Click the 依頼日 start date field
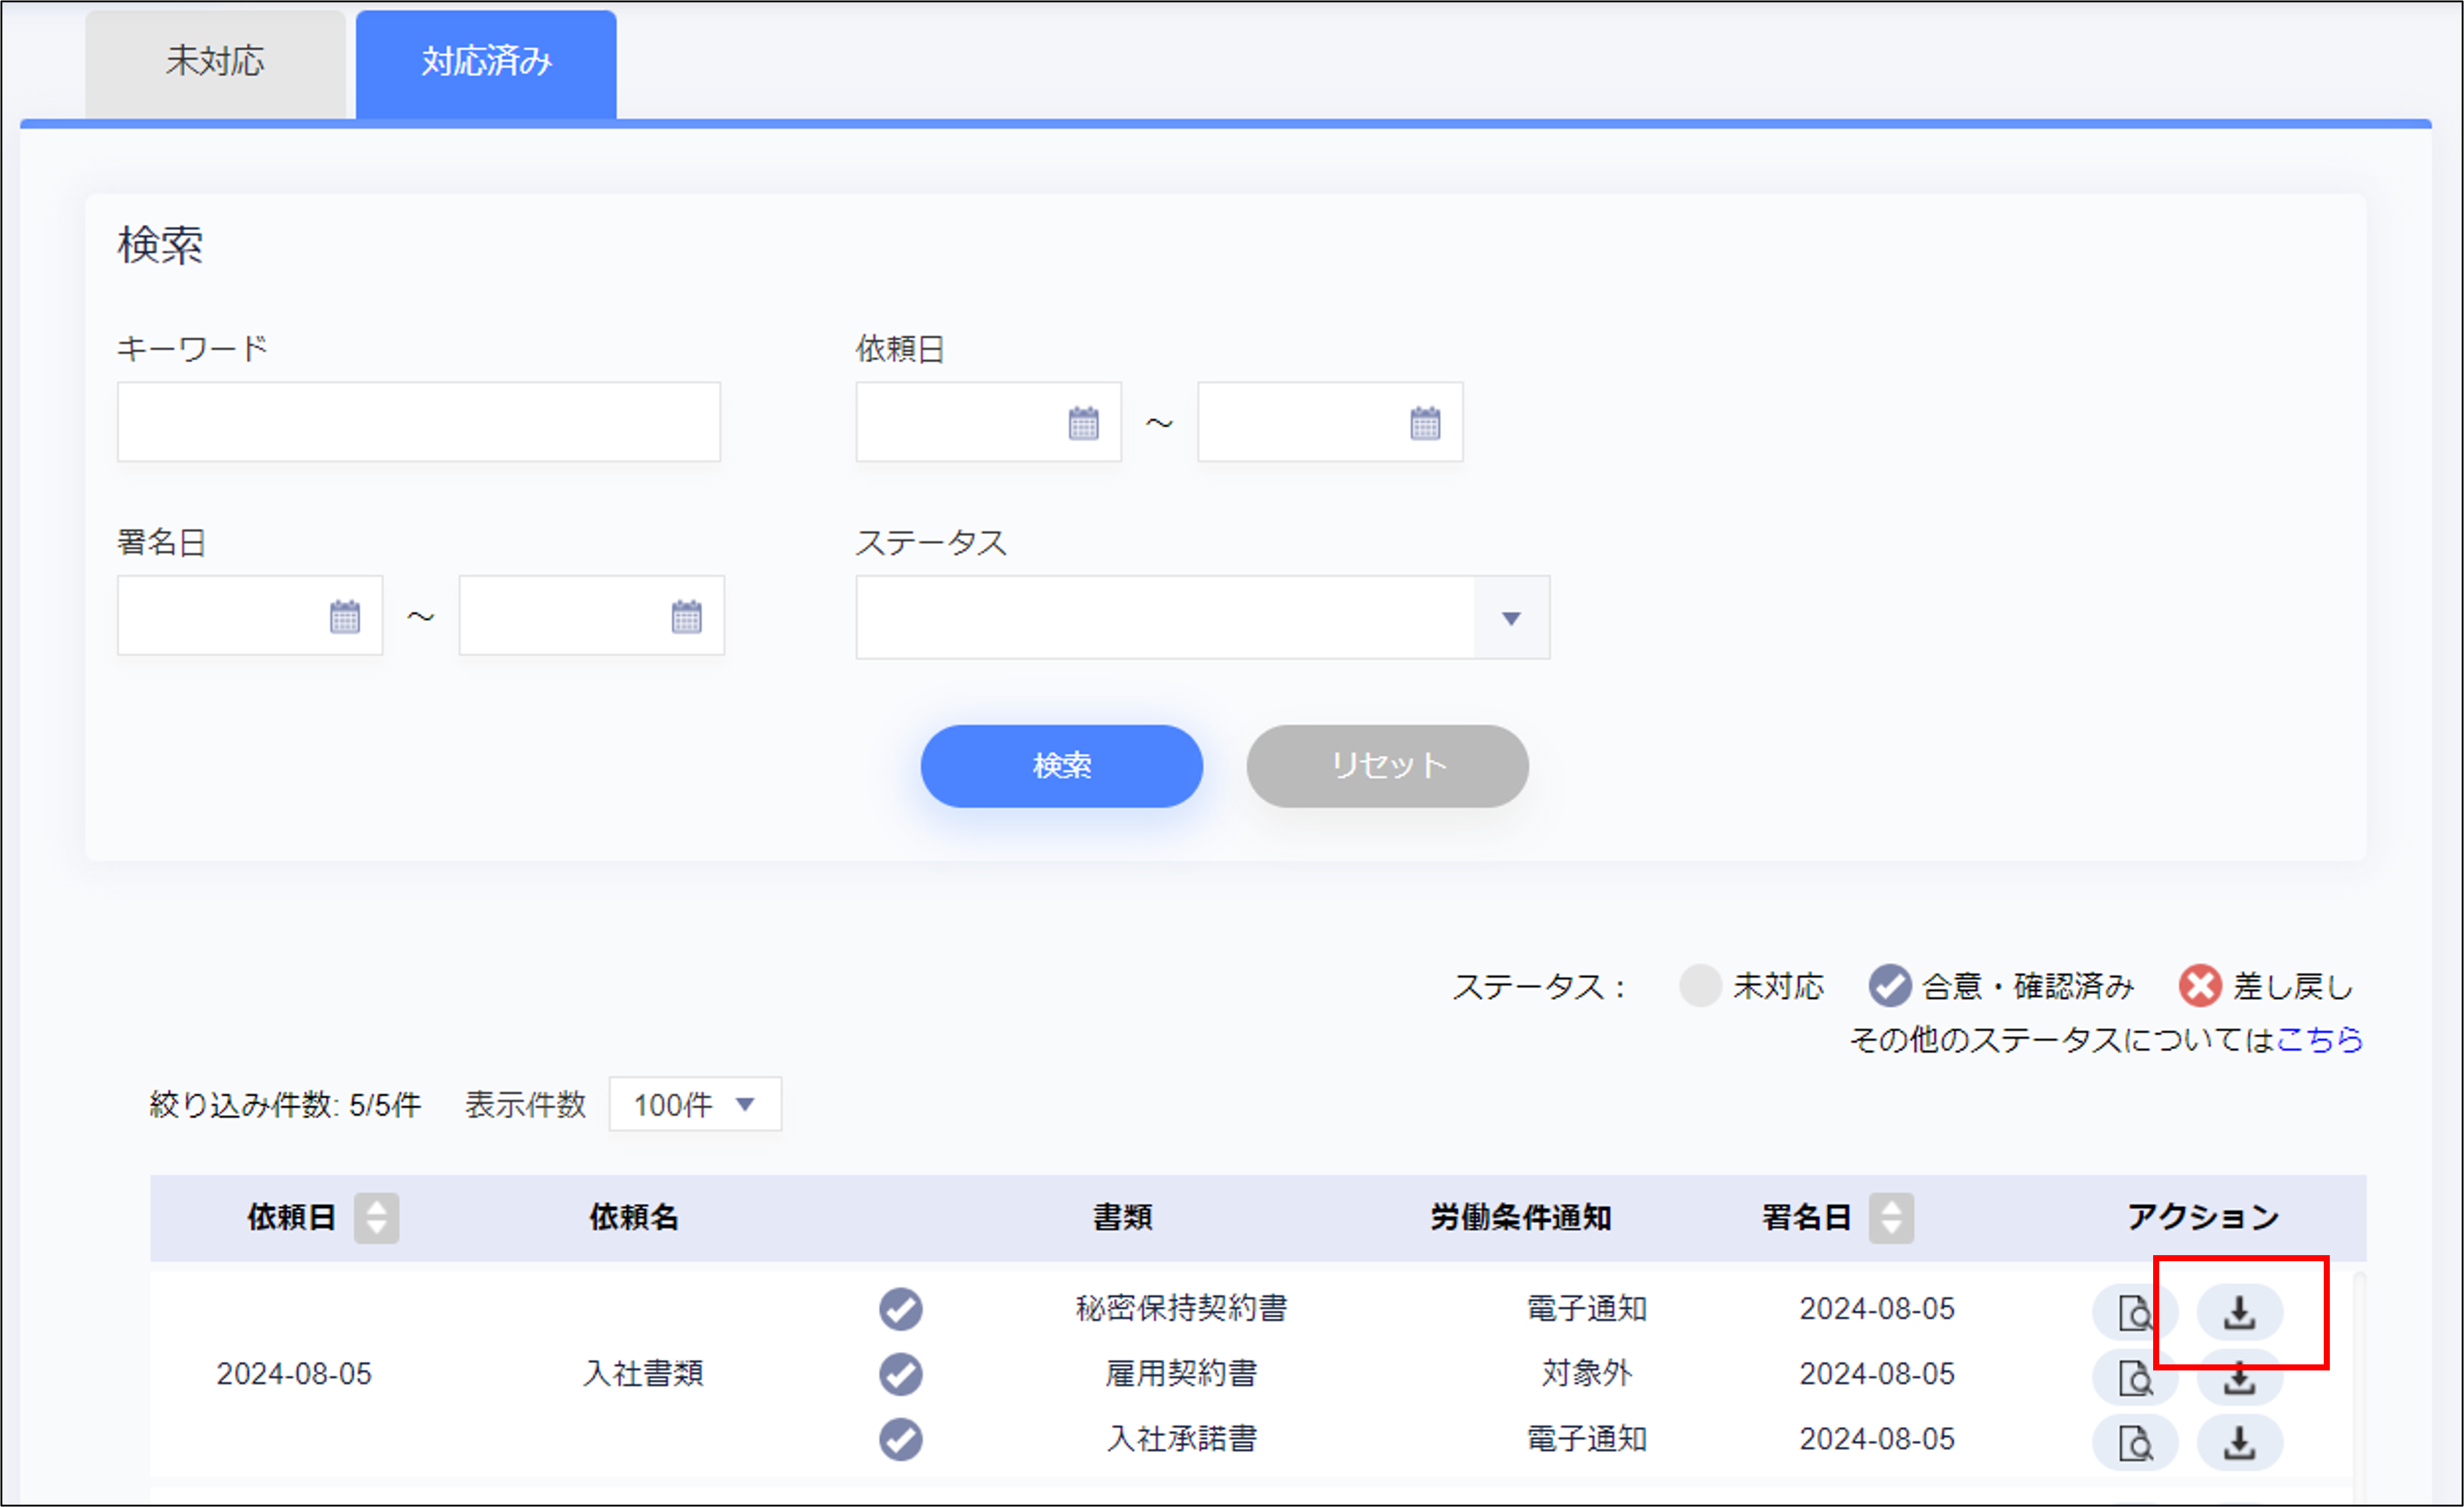 click(x=988, y=422)
